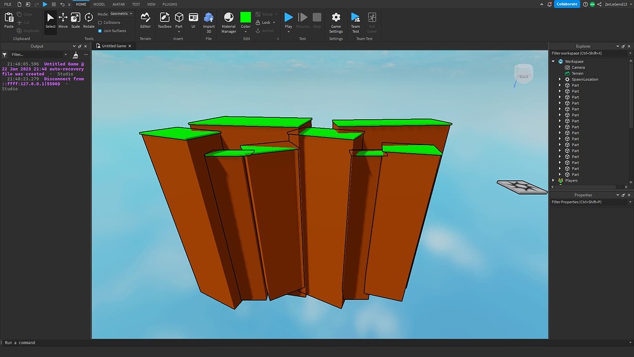Activate the Move tool
634x357 pixels.
click(x=63, y=20)
